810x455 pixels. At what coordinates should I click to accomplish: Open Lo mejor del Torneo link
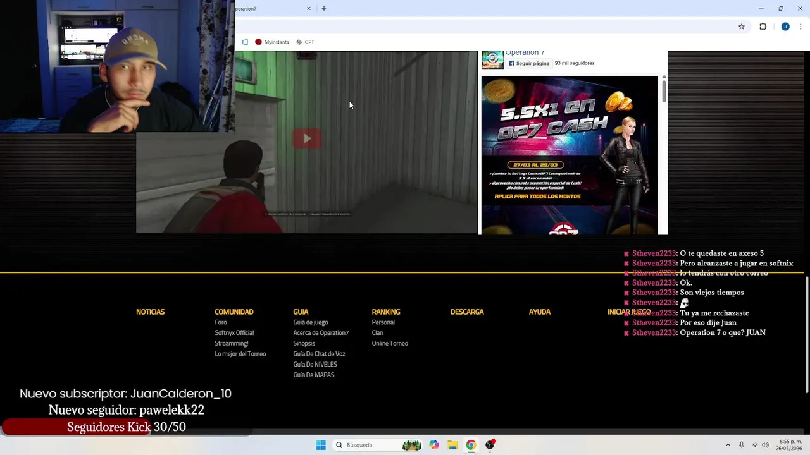click(x=240, y=354)
